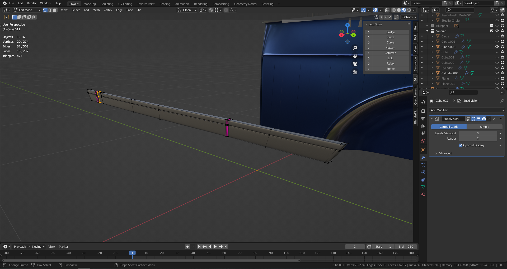
Task: Toggle camera view icon in viewport
Action: [x=355, y=64]
